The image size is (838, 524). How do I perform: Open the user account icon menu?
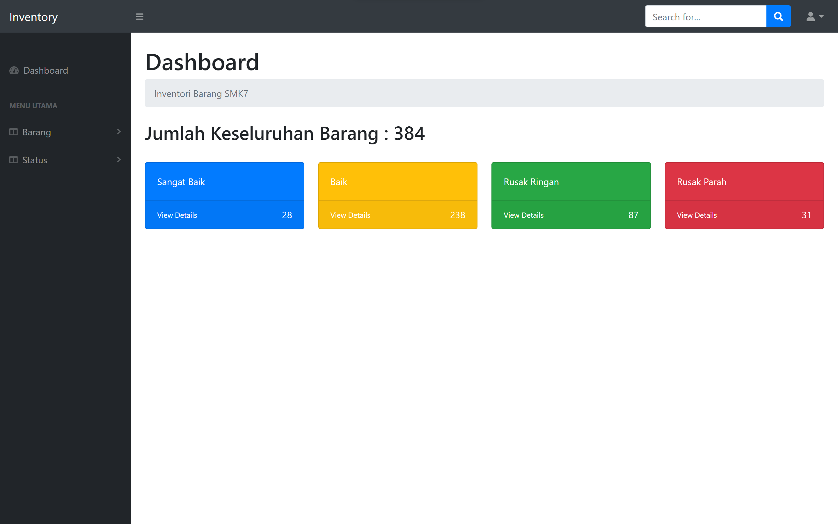click(x=810, y=17)
